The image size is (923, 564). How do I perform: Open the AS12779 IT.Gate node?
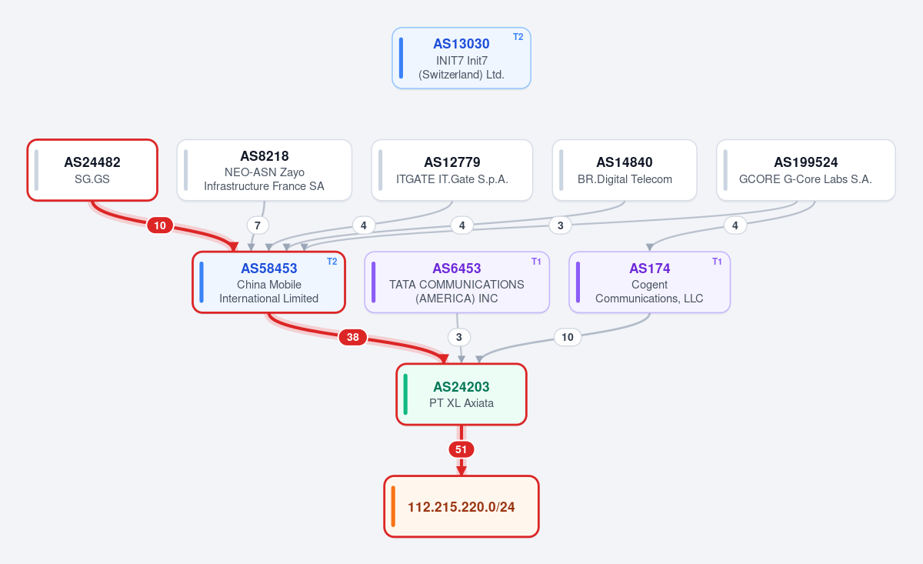pos(452,170)
